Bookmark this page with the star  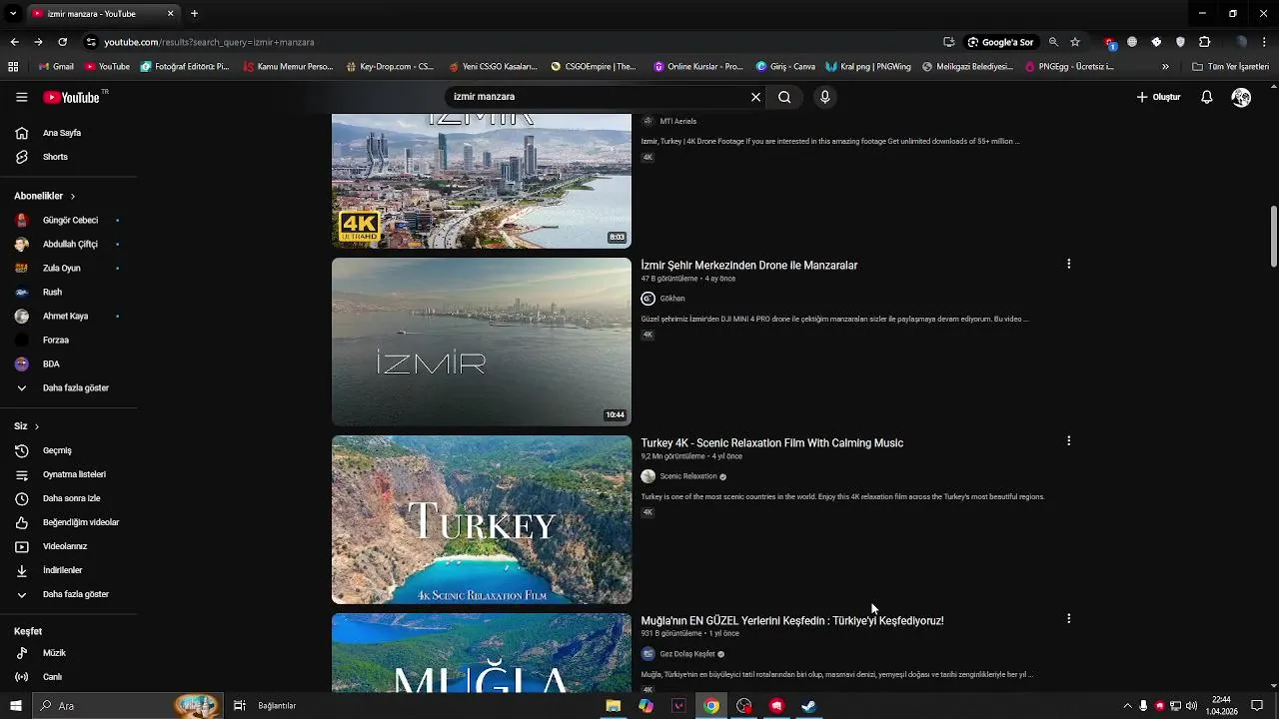point(1075,42)
